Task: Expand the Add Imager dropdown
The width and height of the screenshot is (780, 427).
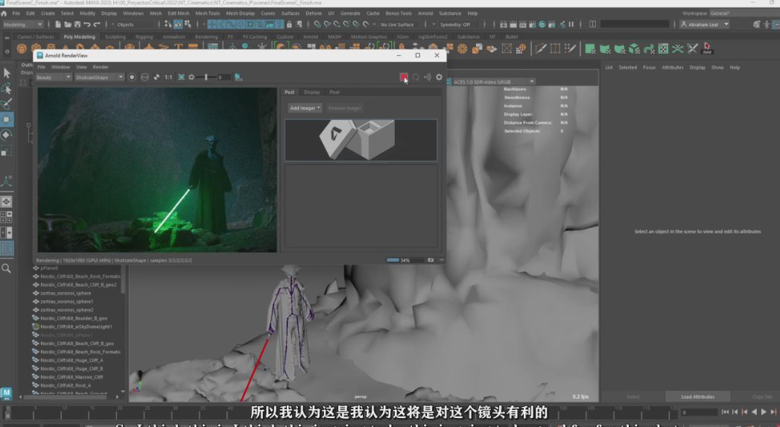Action: 305,108
